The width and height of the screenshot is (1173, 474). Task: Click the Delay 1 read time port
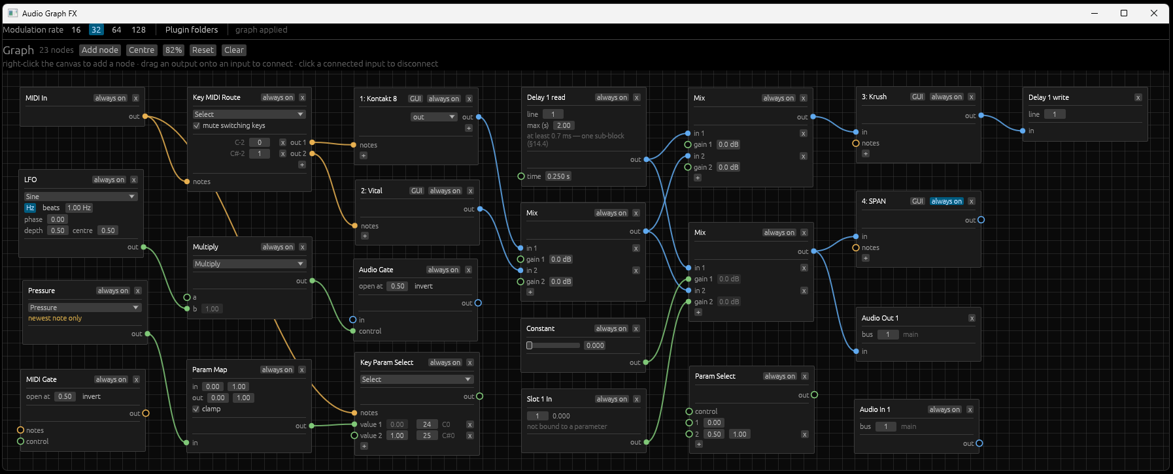point(521,176)
